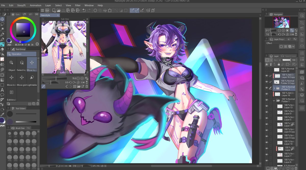Open the Story(P) menu
Viewport: 306px width, 170px height.
[21, 5]
